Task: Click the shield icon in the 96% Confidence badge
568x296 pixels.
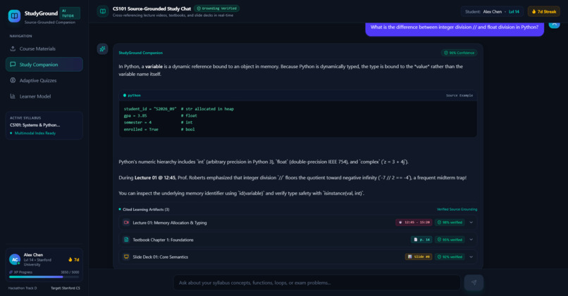Action: click(x=446, y=53)
